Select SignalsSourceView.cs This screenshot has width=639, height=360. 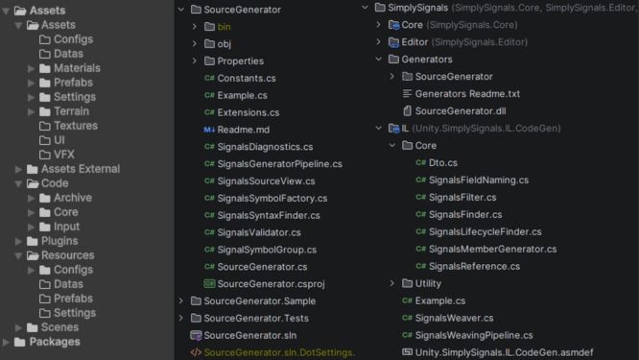pyautogui.click(x=266, y=181)
